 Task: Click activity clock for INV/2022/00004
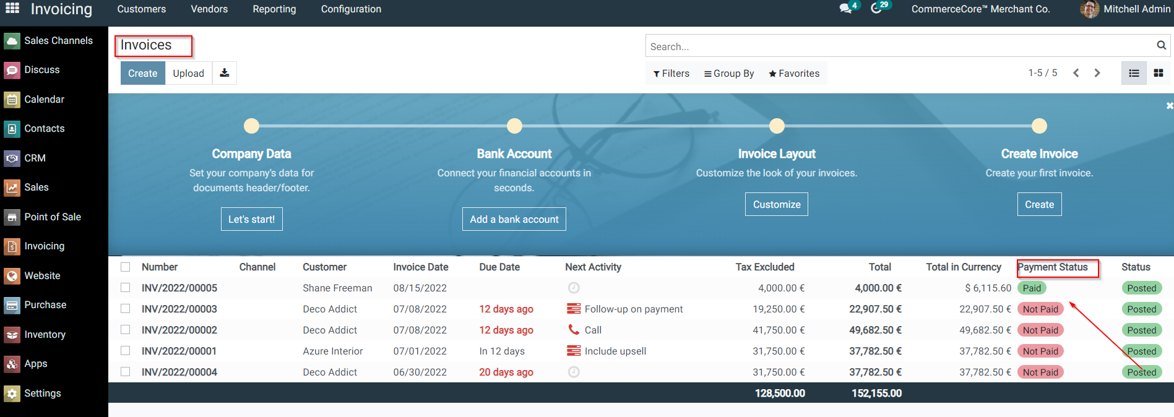pos(574,372)
